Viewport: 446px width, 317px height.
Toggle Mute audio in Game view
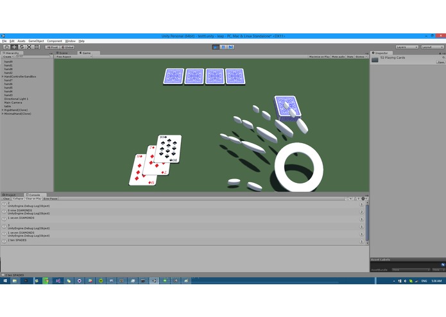[x=338, y=56]
